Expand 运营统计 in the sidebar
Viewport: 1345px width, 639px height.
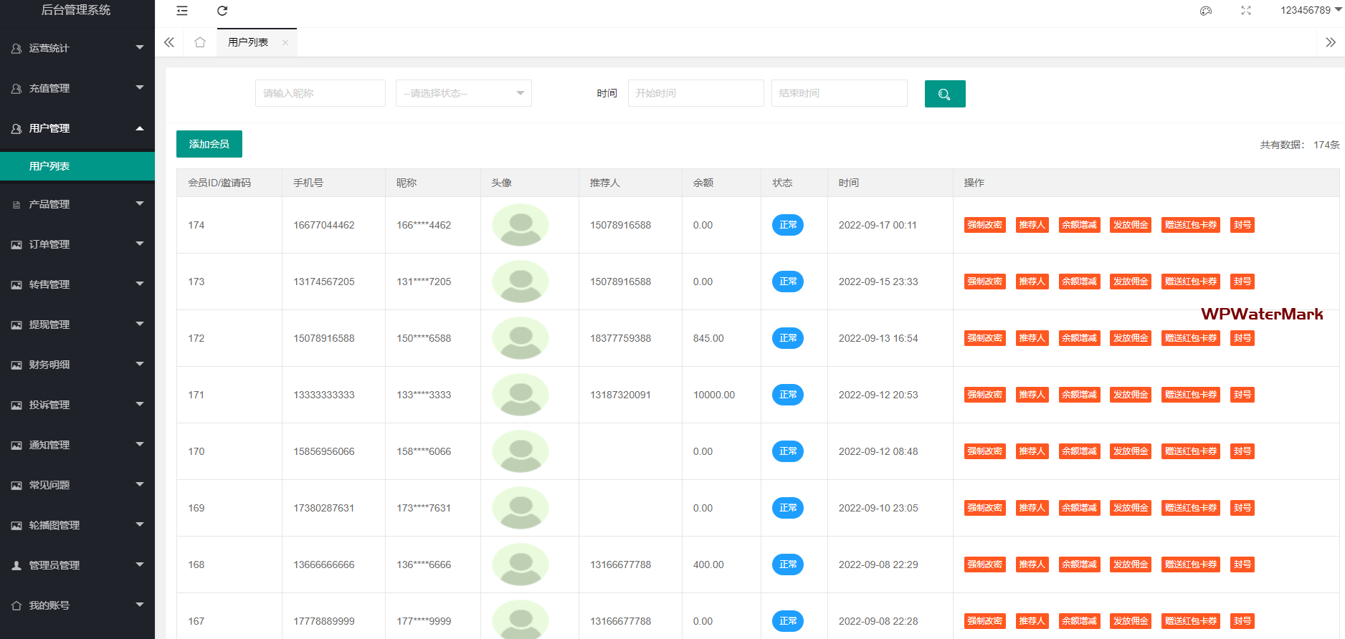click(77, 48)
